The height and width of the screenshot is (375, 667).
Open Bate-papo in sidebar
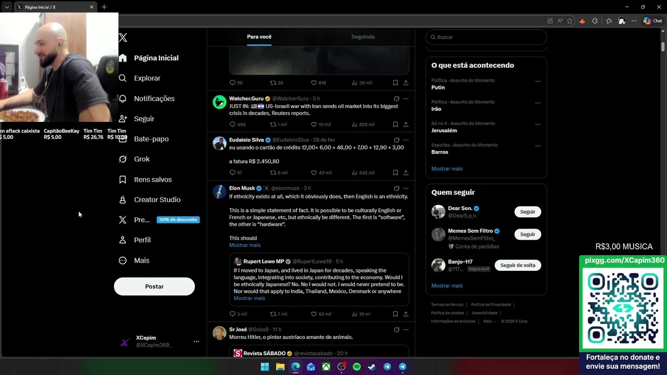point(144,139)
